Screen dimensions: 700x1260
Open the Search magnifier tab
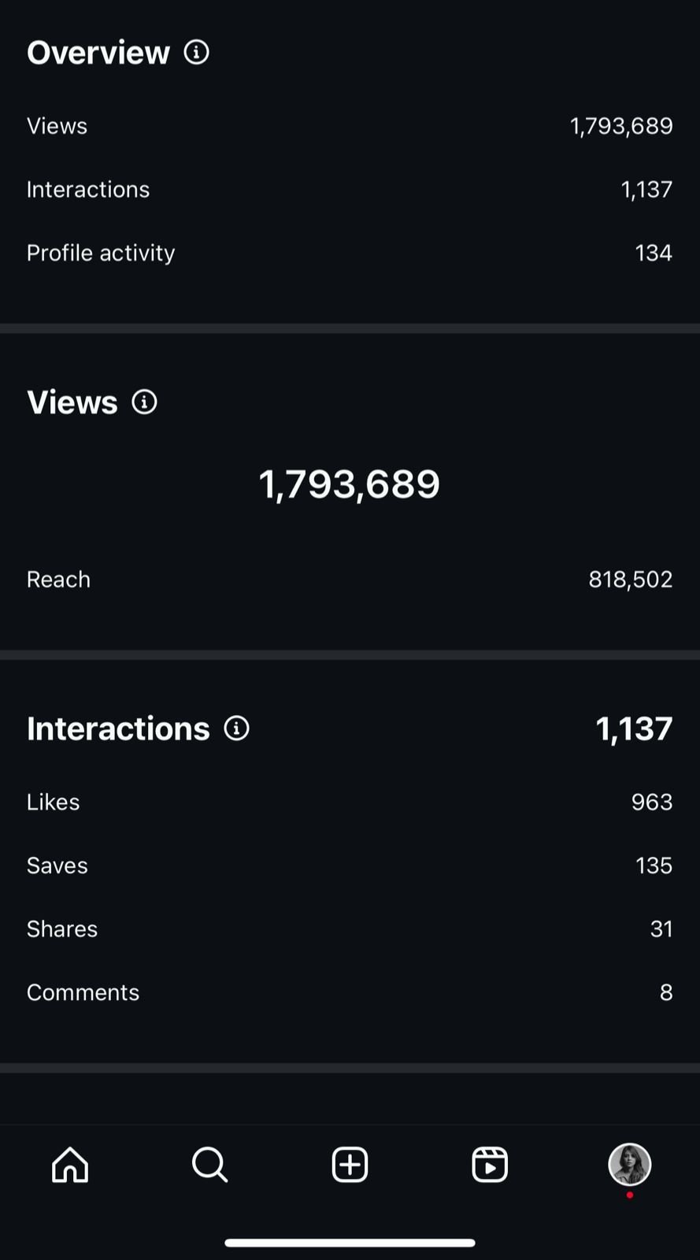pyautogui.click(x=209, y=1165)
